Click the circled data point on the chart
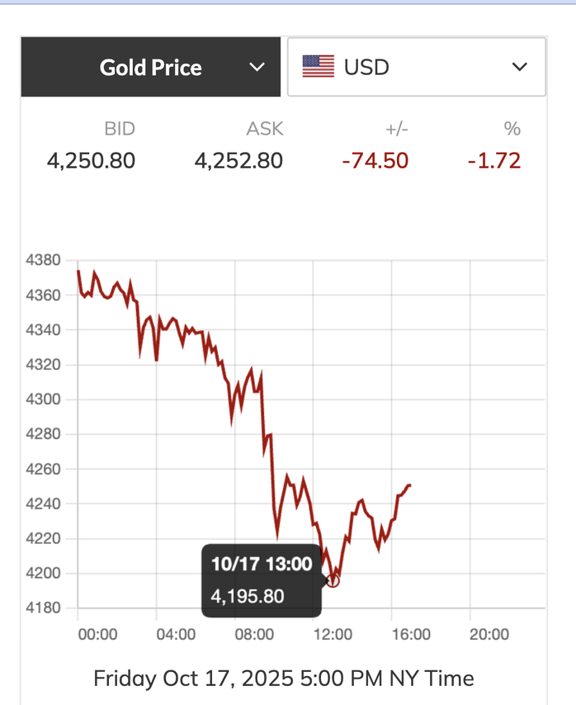The width and height of the screenshot is (576, 705). pos(333,580)
